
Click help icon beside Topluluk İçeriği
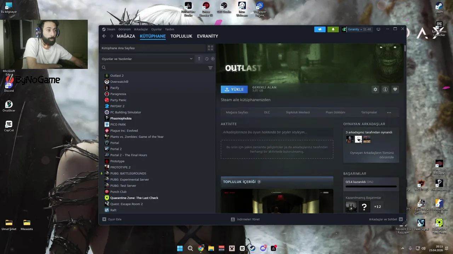point(259,182)
